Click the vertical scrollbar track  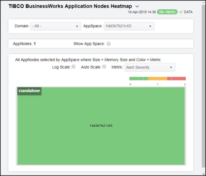(x=203, y=88)
